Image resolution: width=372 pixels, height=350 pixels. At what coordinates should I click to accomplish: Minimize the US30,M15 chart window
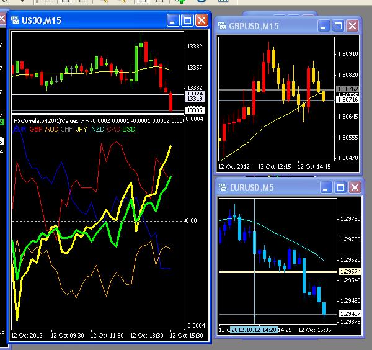click(x=173, y=20)
